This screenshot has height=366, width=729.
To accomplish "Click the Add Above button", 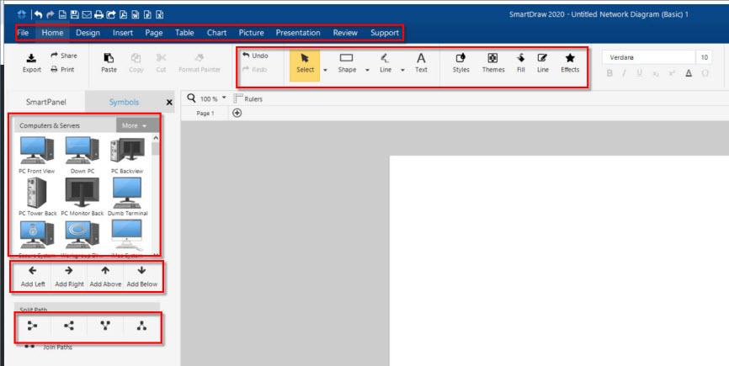I will pyautogui.click(x=105, y=277).
